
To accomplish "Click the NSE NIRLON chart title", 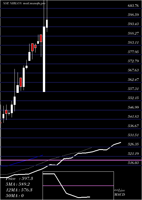I will (12, 3).
